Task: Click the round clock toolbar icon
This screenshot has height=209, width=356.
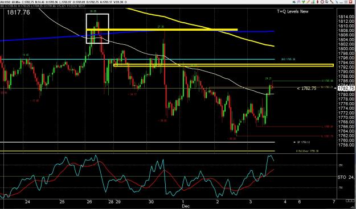Action: coord(322,2)
